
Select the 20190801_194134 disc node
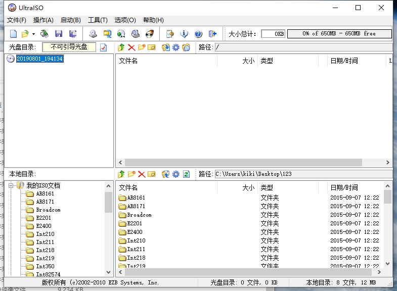[x=39, y=59]
